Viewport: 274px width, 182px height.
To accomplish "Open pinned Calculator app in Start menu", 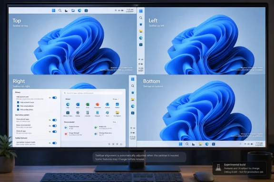I will pyautogui.click(x=88, y=114).
